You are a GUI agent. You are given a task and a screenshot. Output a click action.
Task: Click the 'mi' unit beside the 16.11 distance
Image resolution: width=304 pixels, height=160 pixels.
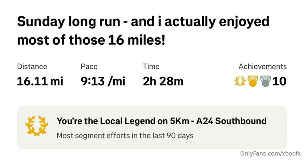click(57, 81)
